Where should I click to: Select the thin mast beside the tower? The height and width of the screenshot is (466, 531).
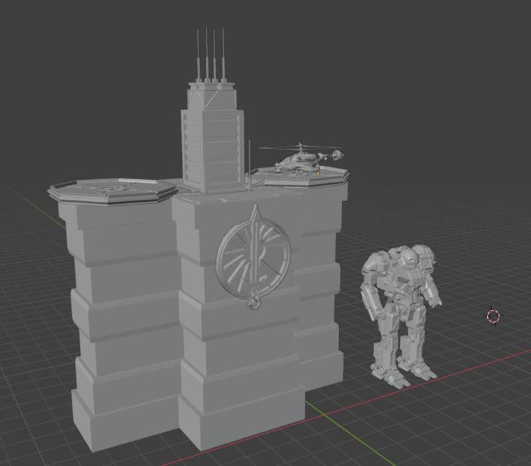(250, 164)
